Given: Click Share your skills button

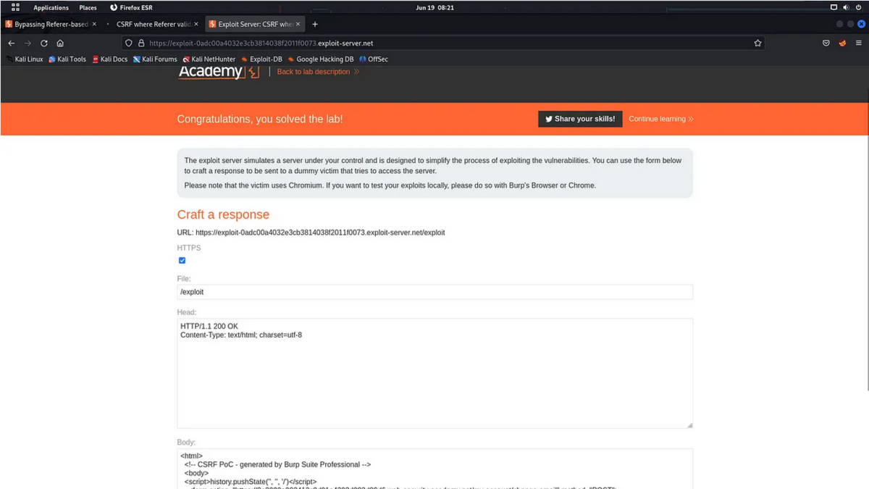Looking at the screenshot, I should point(580,119).
